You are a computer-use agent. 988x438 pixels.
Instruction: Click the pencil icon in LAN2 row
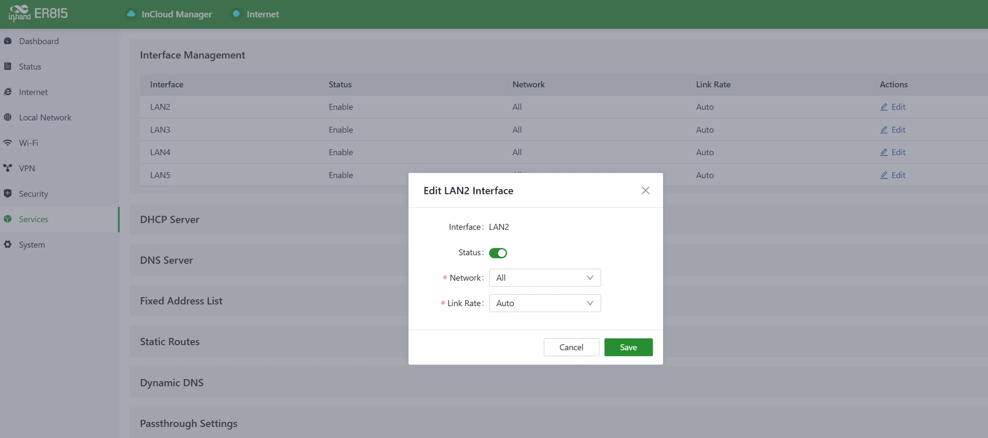pos(884,107)
